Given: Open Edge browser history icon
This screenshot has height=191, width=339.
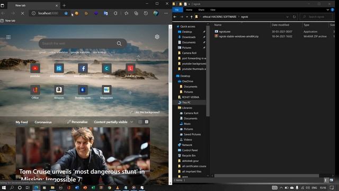Looking at the screenshot, I should coord(146,13).
